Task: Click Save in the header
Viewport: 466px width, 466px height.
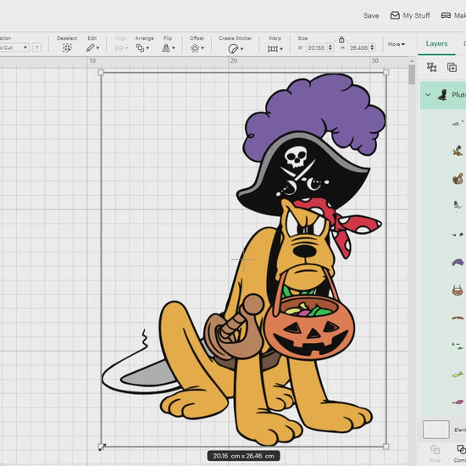Action: 371,15
